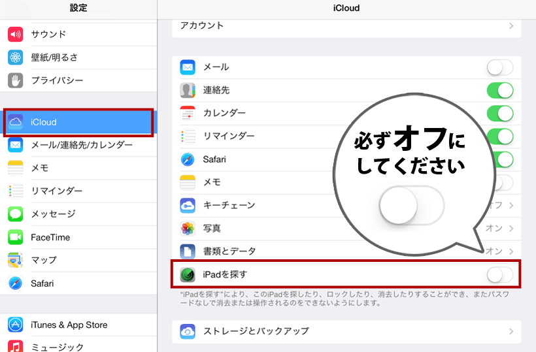Viewport: 536px width, 352px height.
Task: Tap the ミュージック music note icon
Action: [x=16, y=346]
